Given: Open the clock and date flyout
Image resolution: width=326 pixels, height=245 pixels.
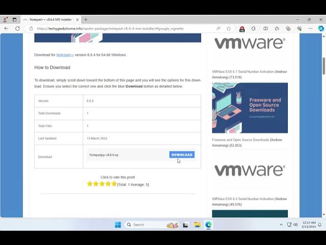Looking at the screenshot, I should click(309, 225).
